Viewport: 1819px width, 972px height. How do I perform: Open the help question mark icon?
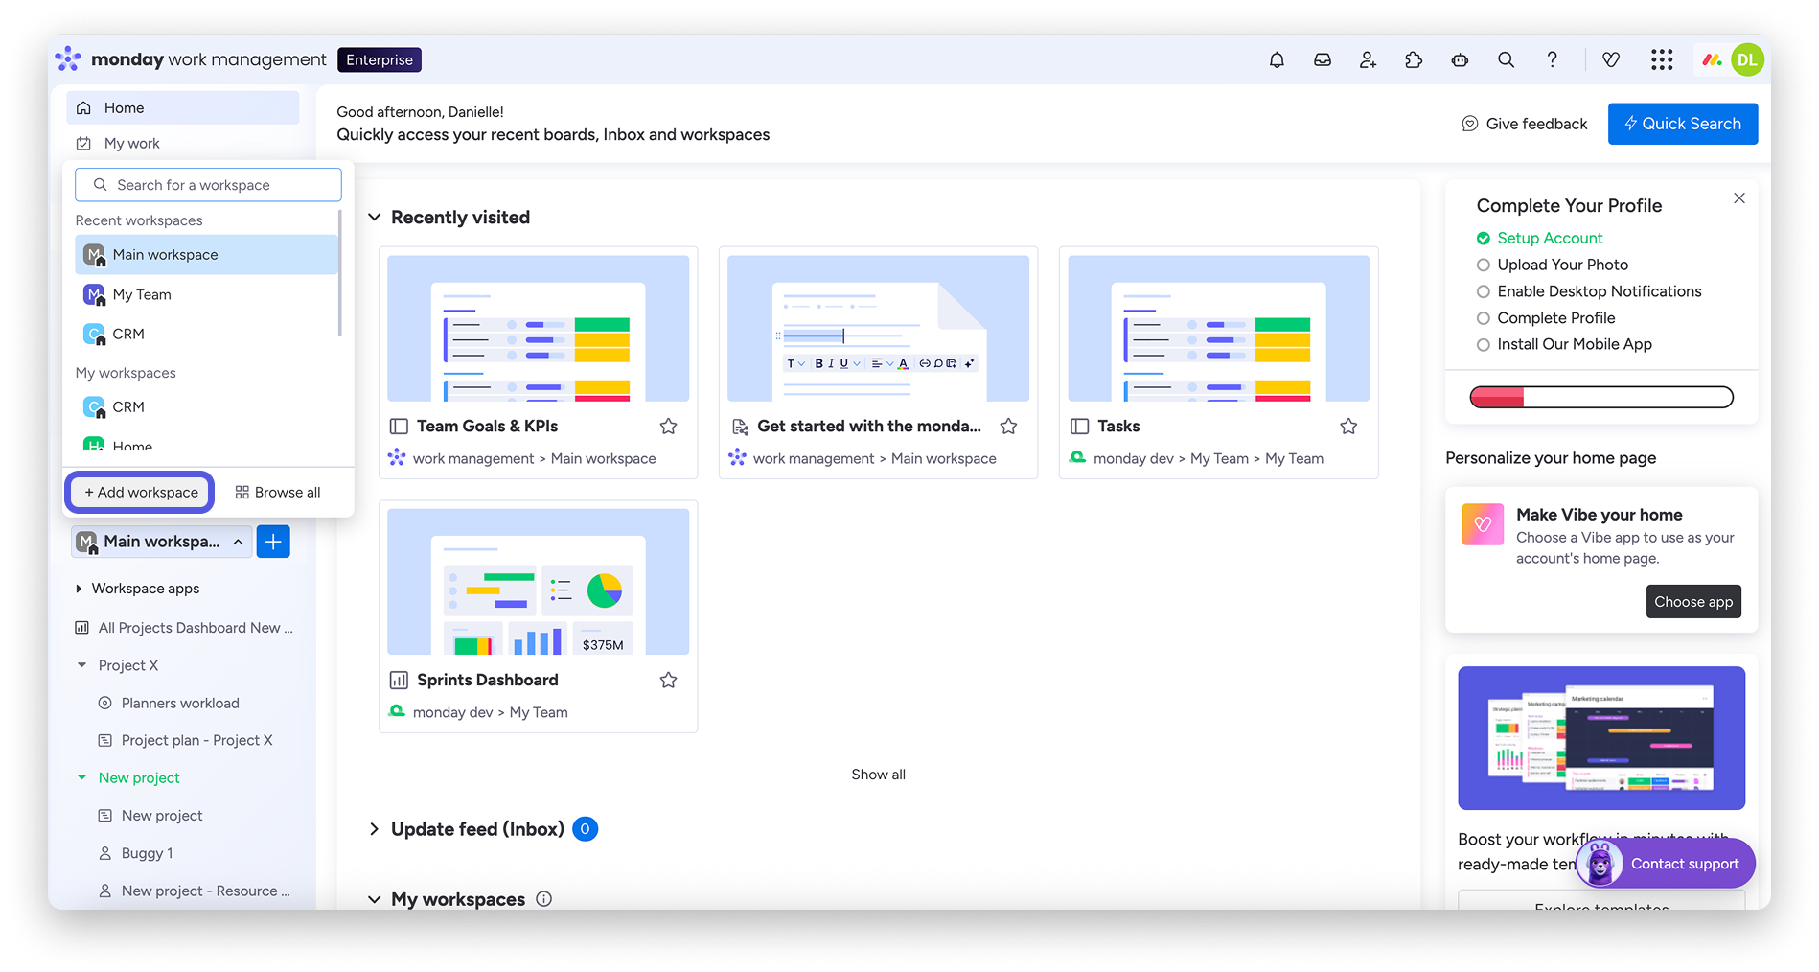(x=1552, y=60)
